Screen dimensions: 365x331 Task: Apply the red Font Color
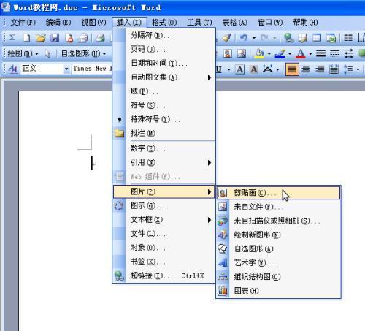click(x=301, y=53)
